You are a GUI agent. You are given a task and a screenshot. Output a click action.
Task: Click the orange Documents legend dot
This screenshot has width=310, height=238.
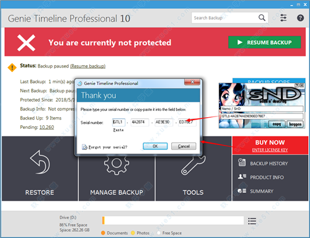tap(103, 233)
